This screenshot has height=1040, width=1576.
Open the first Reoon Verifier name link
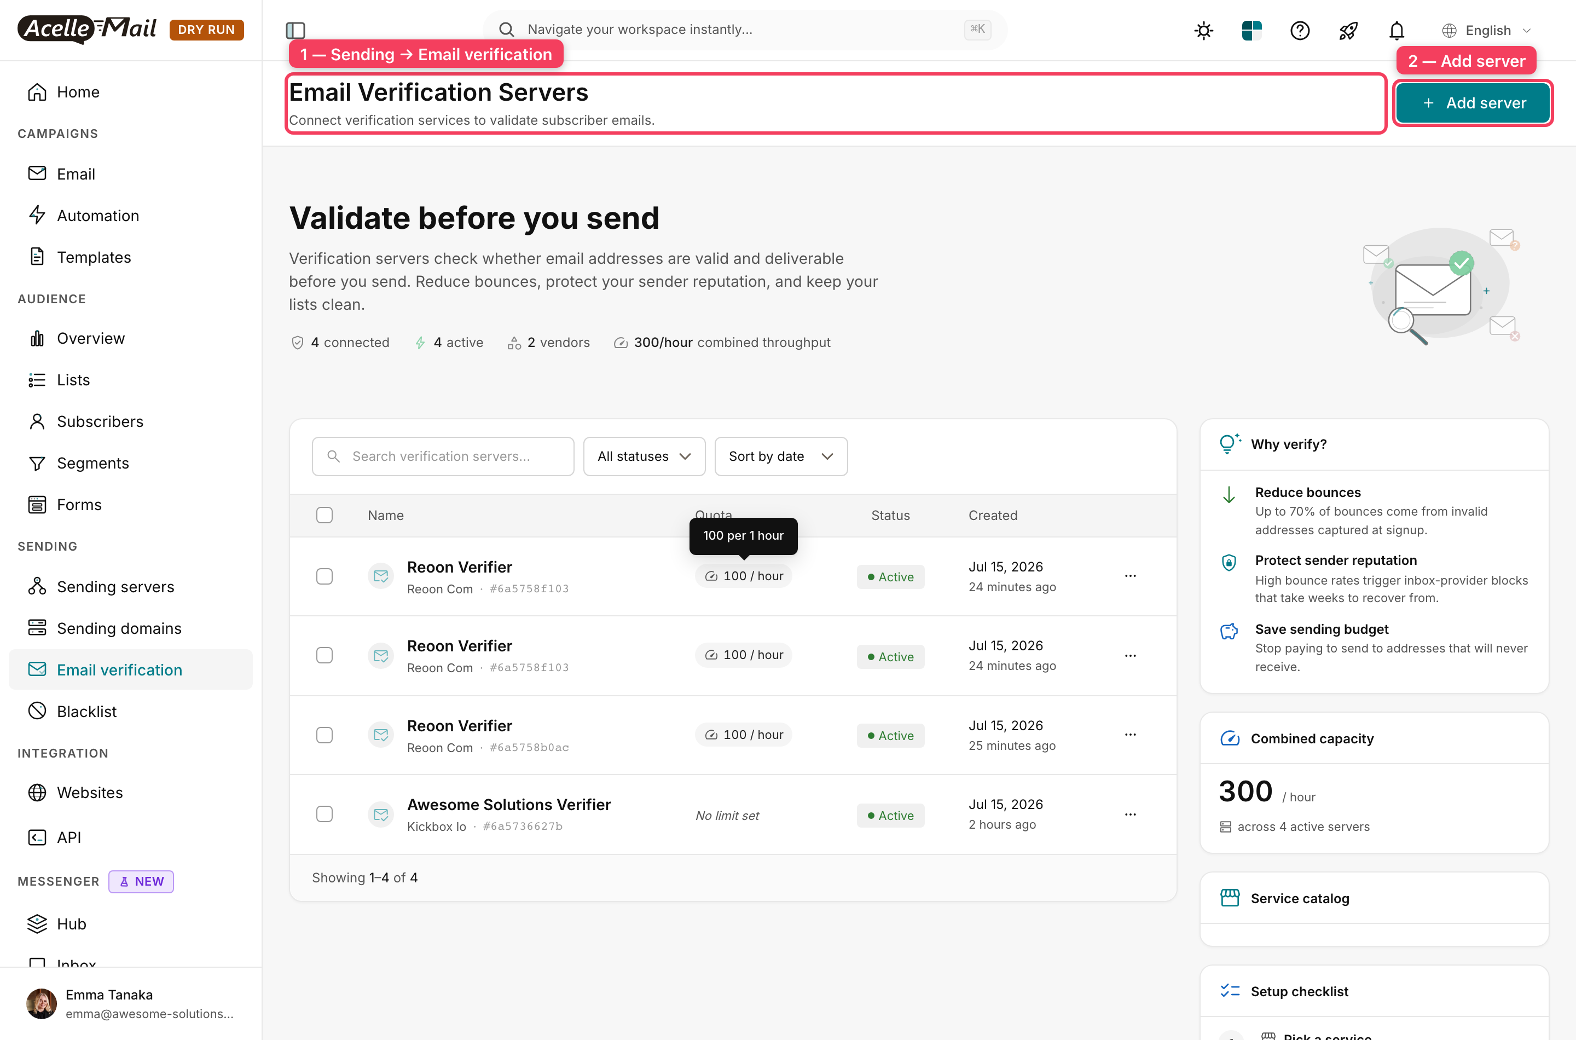460,567
